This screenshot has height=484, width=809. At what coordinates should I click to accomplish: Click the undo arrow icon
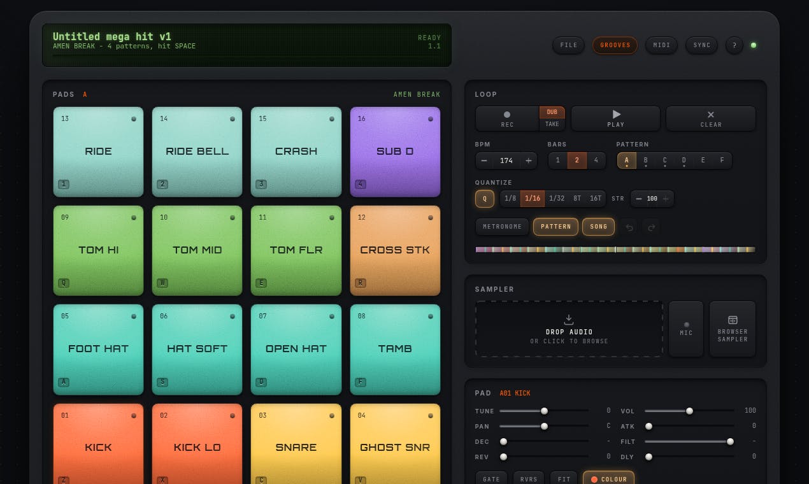629,227
